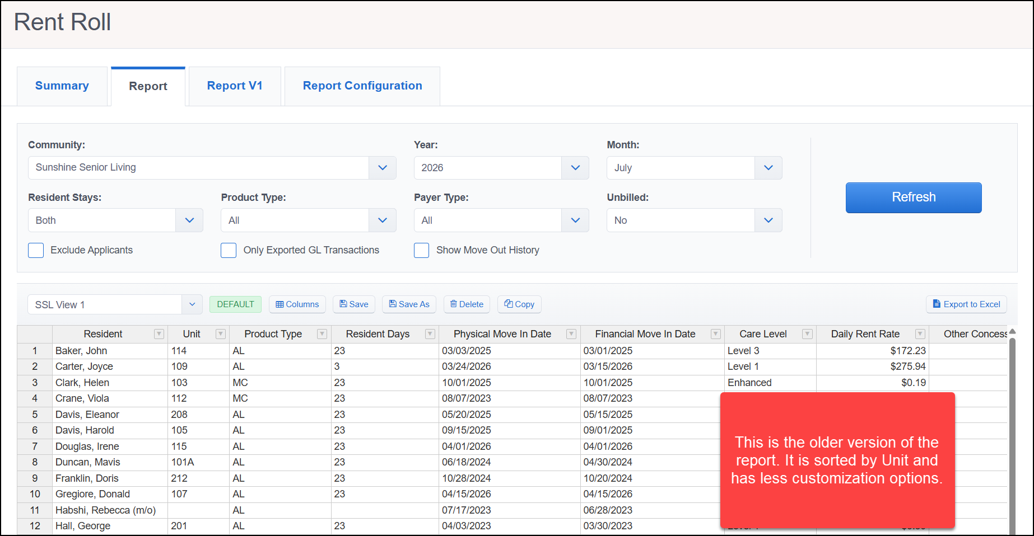The width and height of the screenshot is (1034, 536).
Task: Click the resident name 'Carter, Joyce'
Action: tap(84, 366)
